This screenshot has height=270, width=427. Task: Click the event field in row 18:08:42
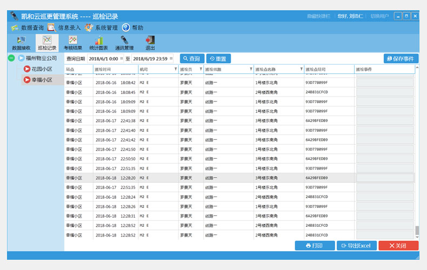tap(385, 83)
